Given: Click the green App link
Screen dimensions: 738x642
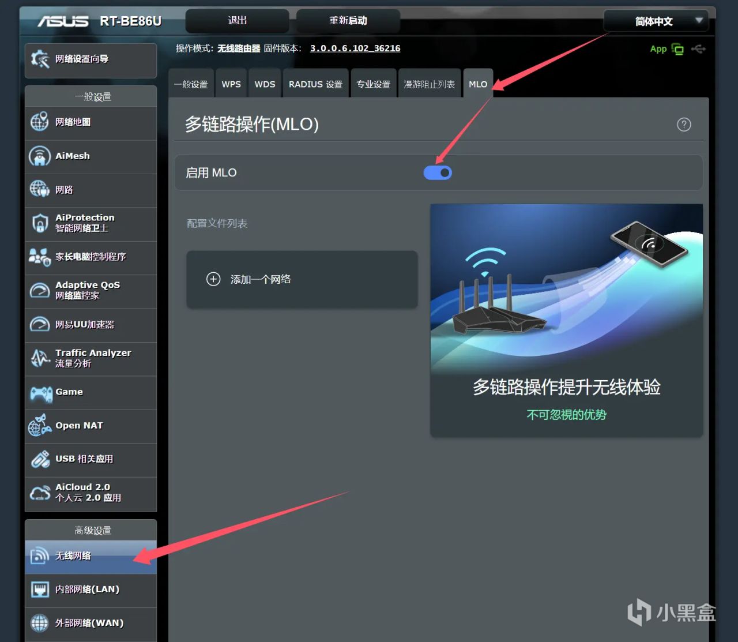Looking at the screenshot, I should coord(658,49).
